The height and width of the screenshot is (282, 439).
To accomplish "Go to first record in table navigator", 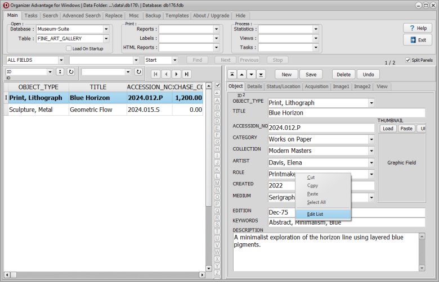I will pyautogui.click(x=156, y=74).
